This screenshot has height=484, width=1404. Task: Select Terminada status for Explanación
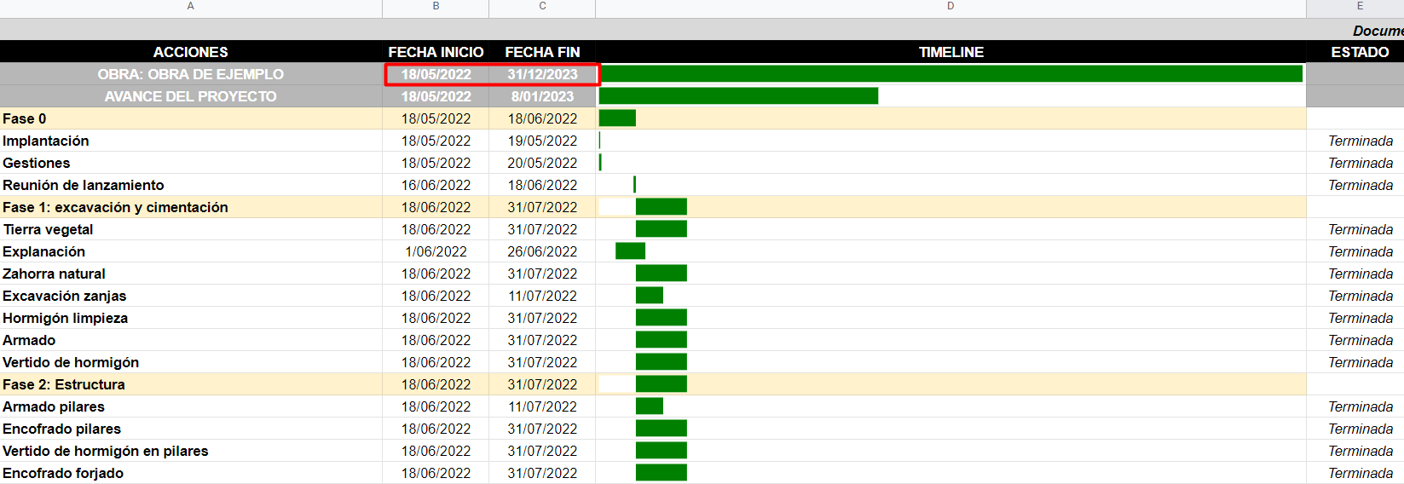pos(1360,251)
